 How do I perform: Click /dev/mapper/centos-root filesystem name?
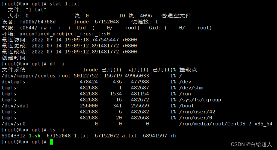(x=36, y=76)
